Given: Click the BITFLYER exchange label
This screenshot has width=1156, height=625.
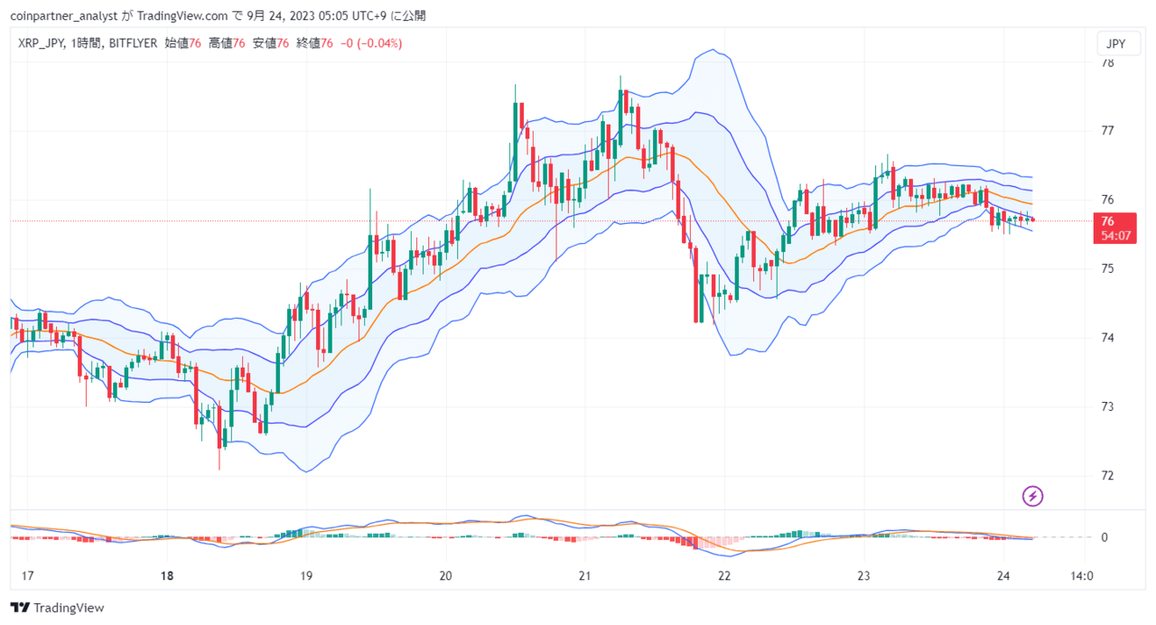Looking at the screenshot, I should click(135, 42).
